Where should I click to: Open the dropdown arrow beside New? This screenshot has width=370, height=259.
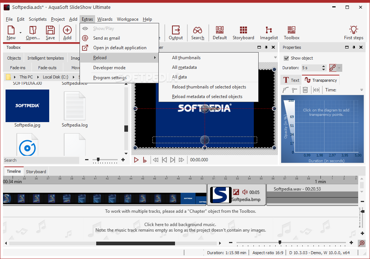click(20, 33)
